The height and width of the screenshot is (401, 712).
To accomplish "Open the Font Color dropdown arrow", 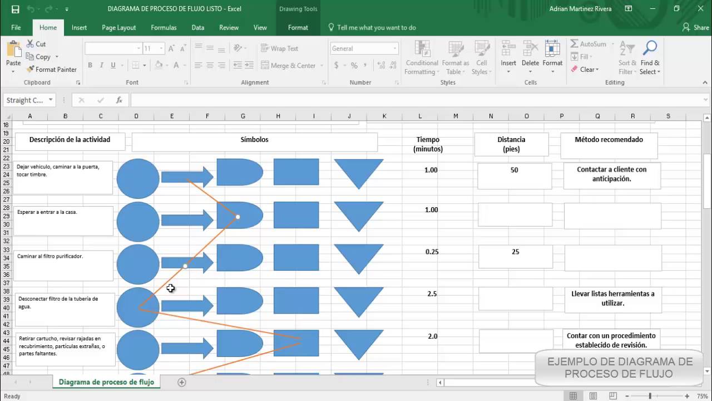I will coord(185,65).
